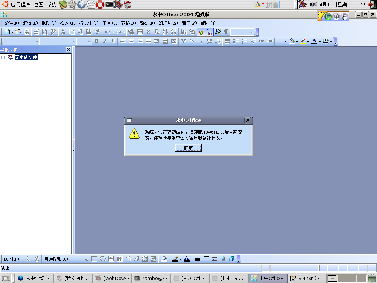Click the Ellipse shape drawing tool
Screen dimensions: 377x283
coord(103,259)
